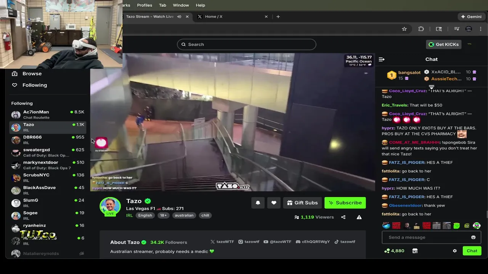Open sweatergxd channel in Following list
The height and width of the screenshot is (274, 488).
(48, 152)
